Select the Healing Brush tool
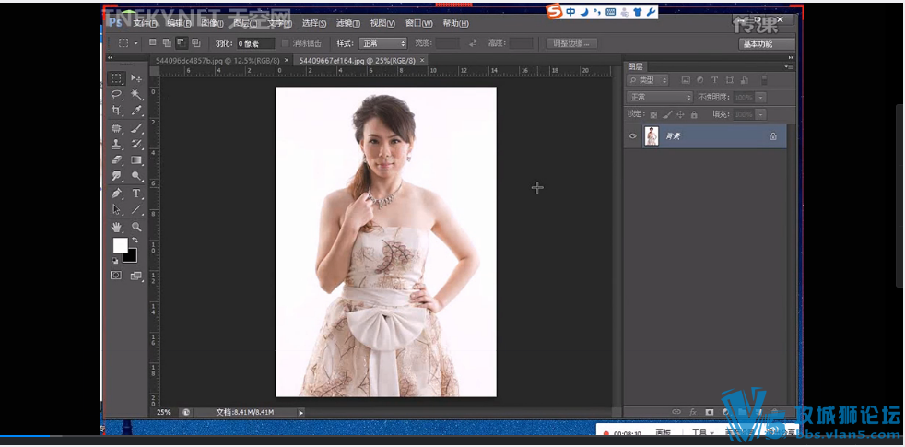Image resolution: width=905 pixels, height=447 pixels. [117, 128]
